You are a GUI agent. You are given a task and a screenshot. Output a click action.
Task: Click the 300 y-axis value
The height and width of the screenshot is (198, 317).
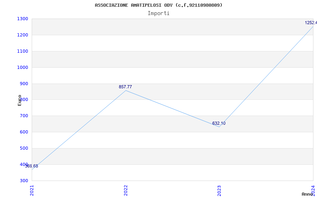(x=24, y=181)
